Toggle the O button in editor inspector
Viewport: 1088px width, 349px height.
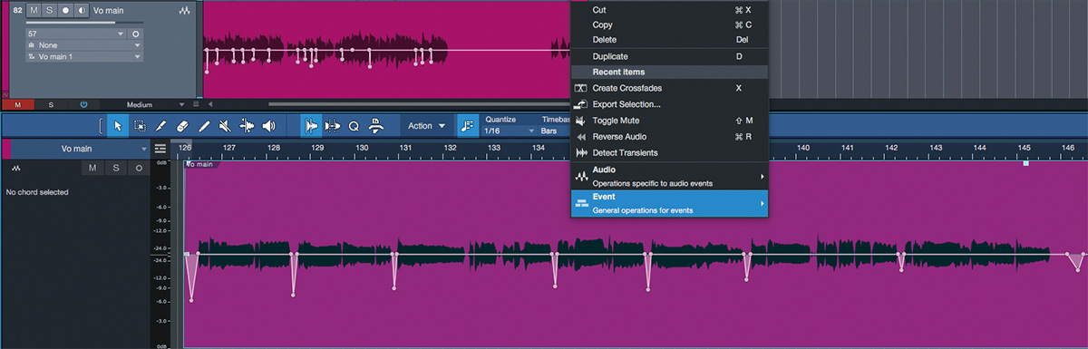[139, 168]
